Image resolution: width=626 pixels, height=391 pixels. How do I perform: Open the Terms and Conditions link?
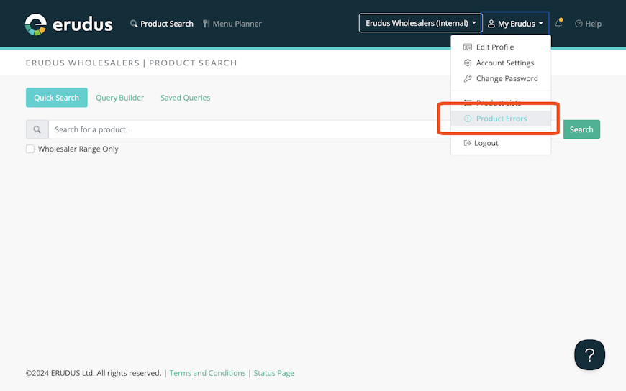pos(208,373)
